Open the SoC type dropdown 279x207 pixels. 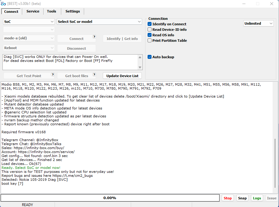[x=29, y=22]
